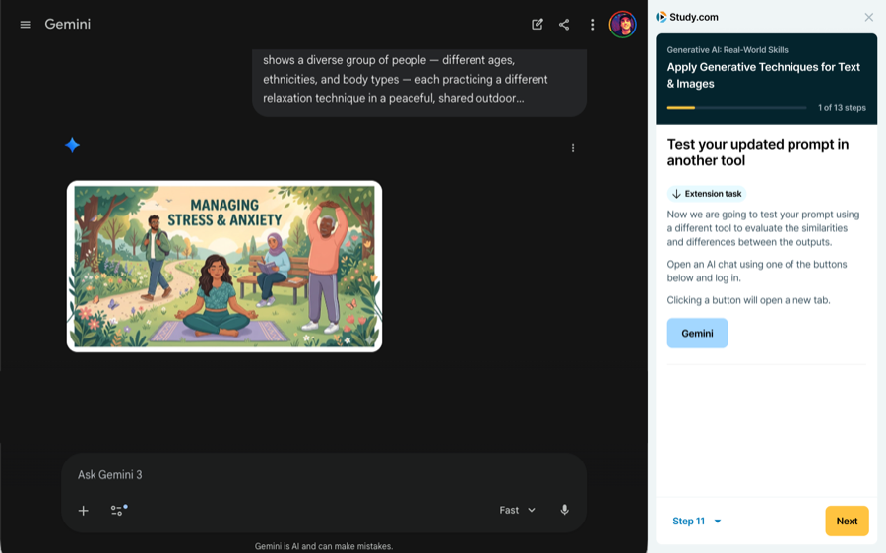Click 'Apply Generative Techniques for Text & Images' title
886x553 pixels.
point(763,75)
